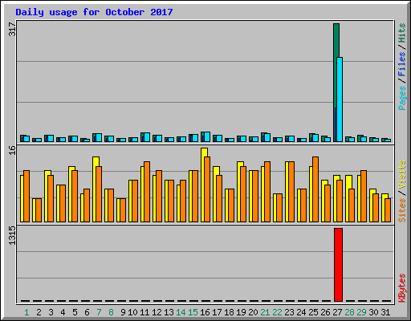The image size is (411, 321).
Task: Click the top-panel axis maximum value 317
Action: click(x=12, y=29)
